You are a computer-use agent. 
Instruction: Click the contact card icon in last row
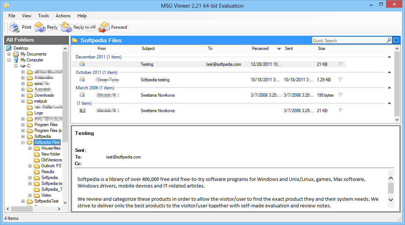pyautogui.click(x=82, y=110)
